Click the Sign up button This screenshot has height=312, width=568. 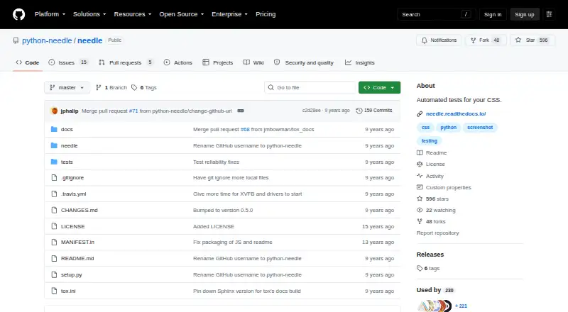click(525, 14)
